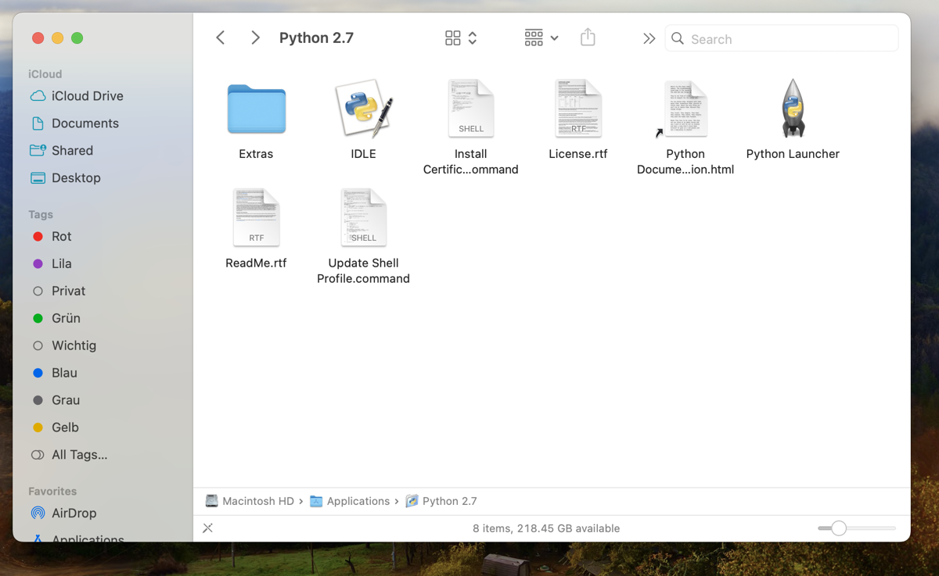
Task: Click the Python 2.7 folder icon in path bar
Action: [x=412, y=501]
